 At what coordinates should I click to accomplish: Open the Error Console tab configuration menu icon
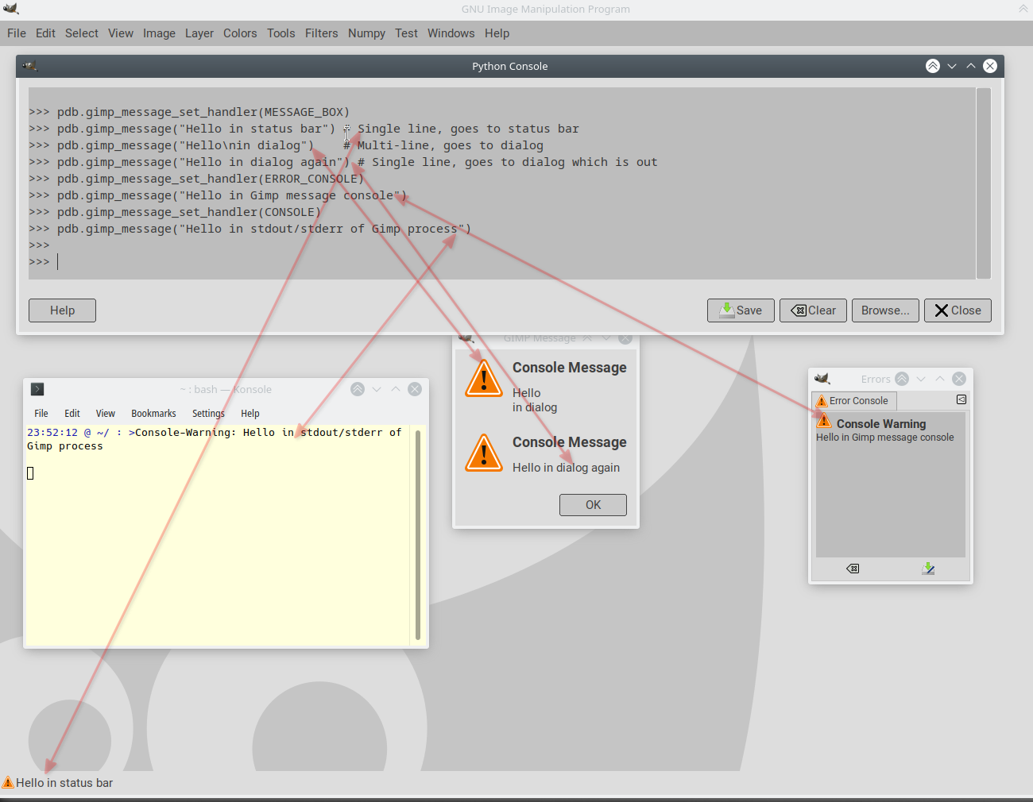tap(961, 399)
